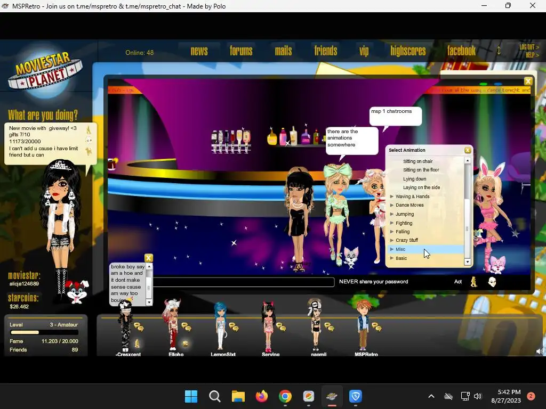Click the status figure icon in speech bubble

pos(89,130)
